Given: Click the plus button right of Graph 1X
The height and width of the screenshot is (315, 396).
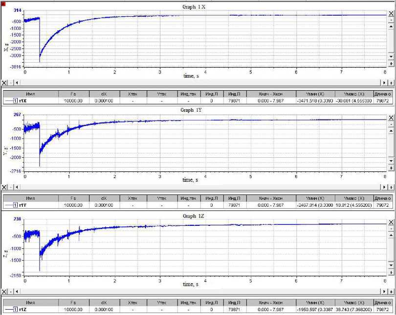Looking at the screenshot, I should tap(391, 64).
